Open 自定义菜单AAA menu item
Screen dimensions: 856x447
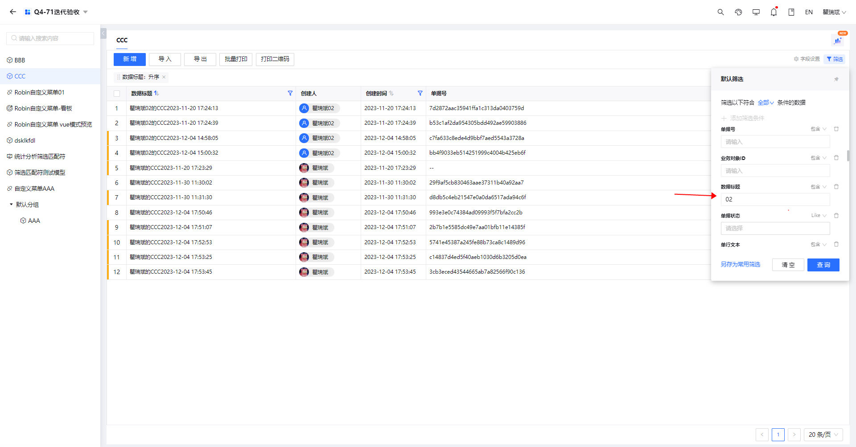pos(50,189)
